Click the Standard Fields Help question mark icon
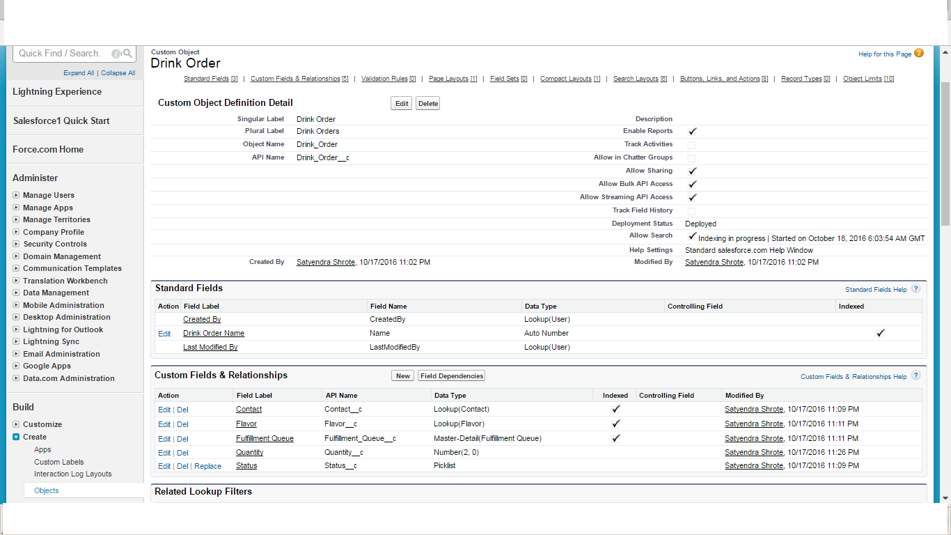The image size is (951, 535). pos(915,289)
